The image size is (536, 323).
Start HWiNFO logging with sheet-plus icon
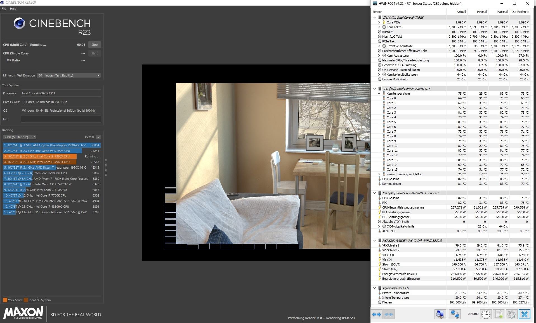[499, 314]
